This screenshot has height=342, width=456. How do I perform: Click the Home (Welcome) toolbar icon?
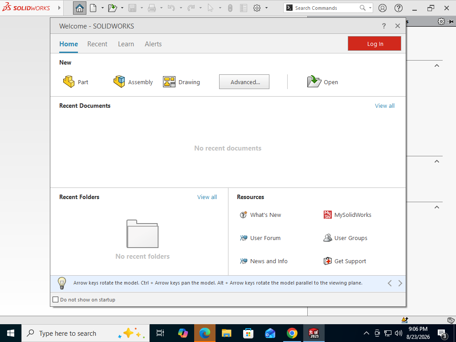tap(79, 8)
